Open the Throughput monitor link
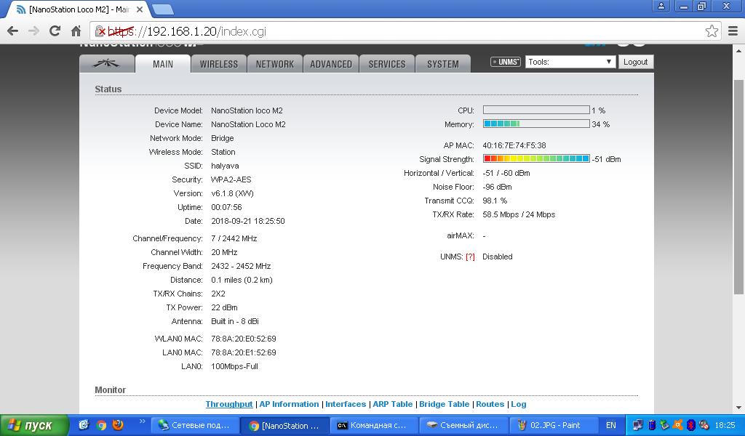Viewport: 745px width, 436px height. 229,404
